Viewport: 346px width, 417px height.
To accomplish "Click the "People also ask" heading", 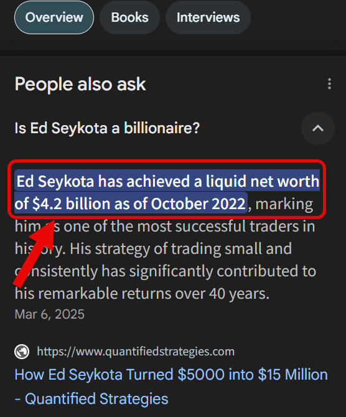I will pos(80,84).
